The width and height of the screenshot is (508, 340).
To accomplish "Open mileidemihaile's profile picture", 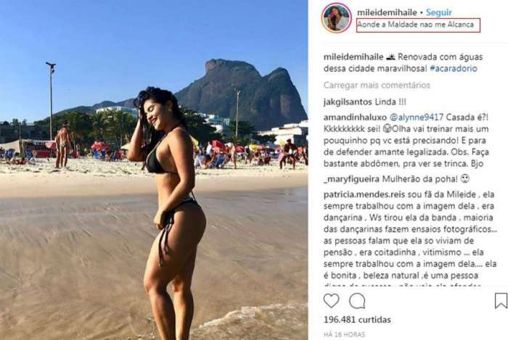I will tap(336, 18).
